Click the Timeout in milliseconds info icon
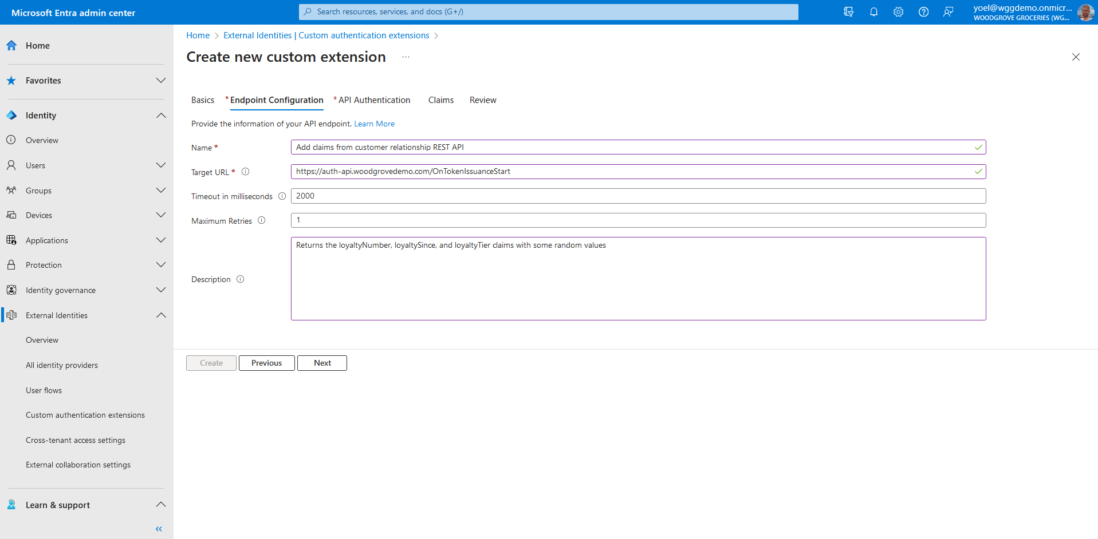Image resolution: width=1098 pixels, height=539 pixels. [x=282, y=196]
